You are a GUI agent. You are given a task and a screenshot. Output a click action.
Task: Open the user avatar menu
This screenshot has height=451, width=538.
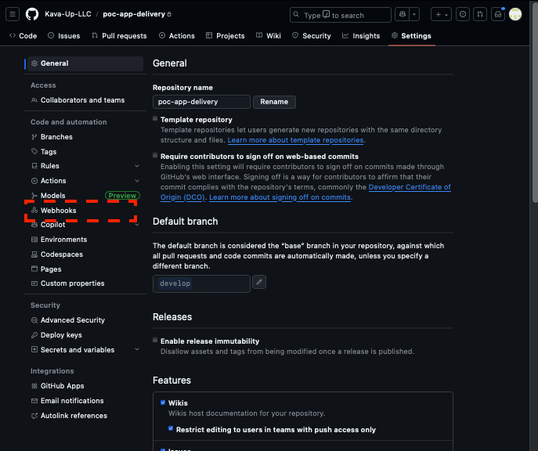click(515, 14)
